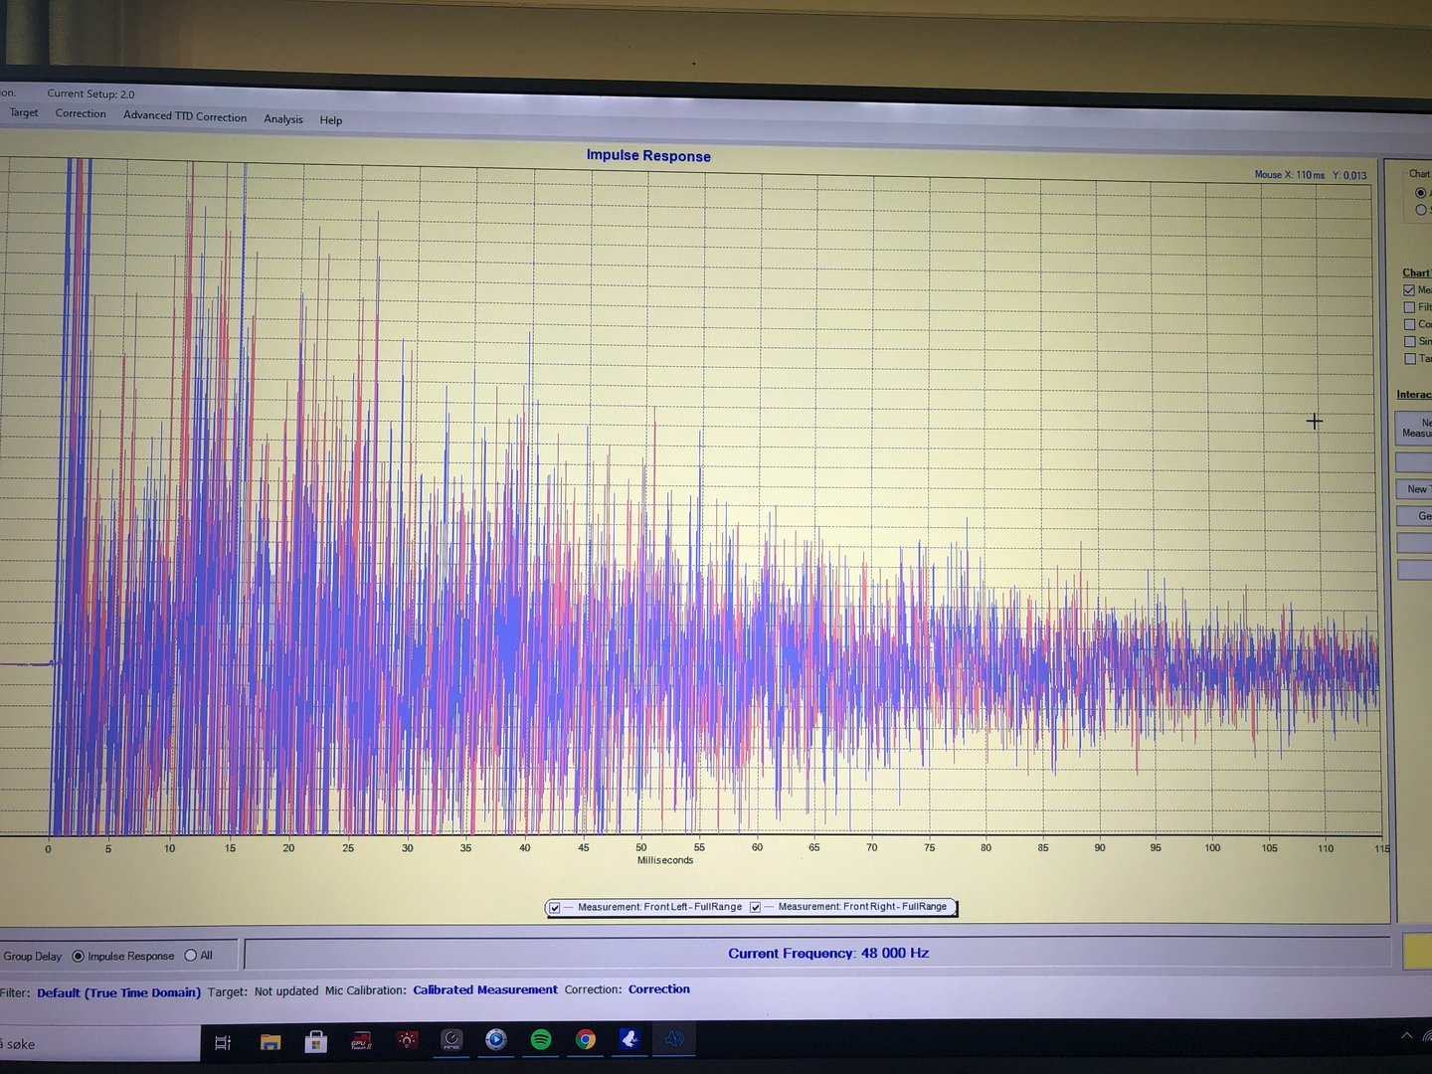Enable the 'Ta' chart checkbox

[x=1409, y=358]
